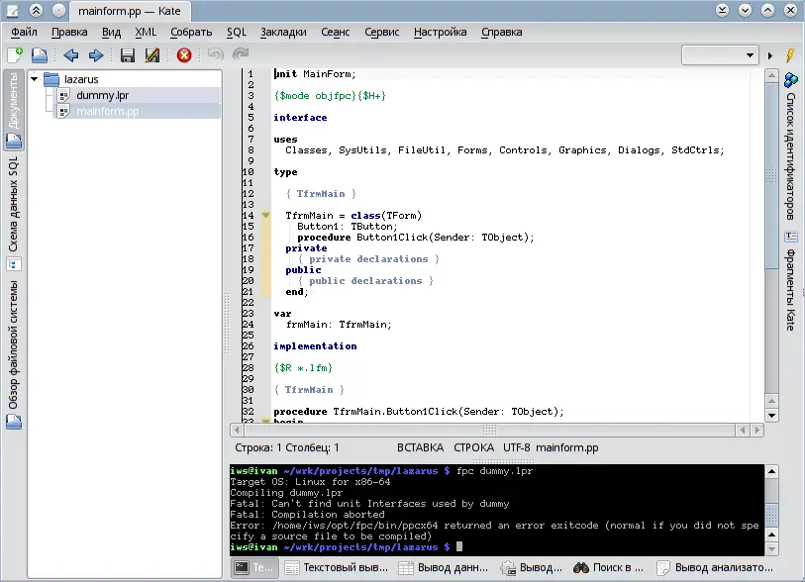
Task: Open the Справка menu
Action: [x=502, y=32]
